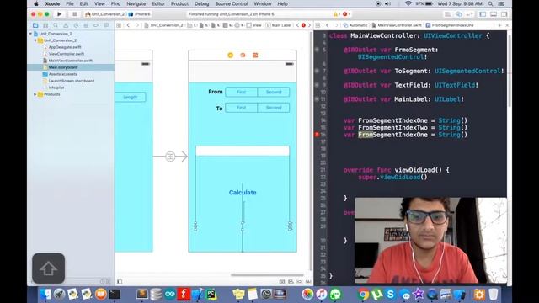Image resolution: width=539 pixels, height=303 pixels.
Task: Click the yellow warning indicator in activity bar
Action: (336, 14)
